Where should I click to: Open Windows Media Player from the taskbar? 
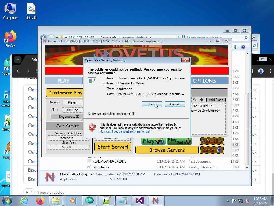[73, 201]
